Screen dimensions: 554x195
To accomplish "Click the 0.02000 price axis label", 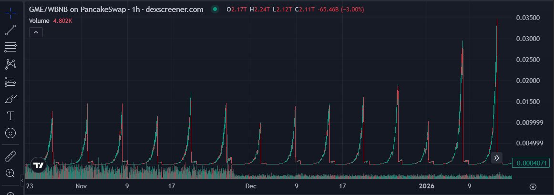I will pos(528,81).
